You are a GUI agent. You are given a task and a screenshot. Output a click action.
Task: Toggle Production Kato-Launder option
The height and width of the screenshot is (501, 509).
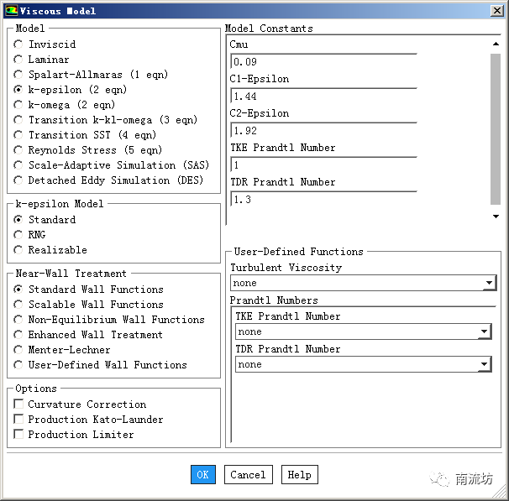(x=18, y=419)
